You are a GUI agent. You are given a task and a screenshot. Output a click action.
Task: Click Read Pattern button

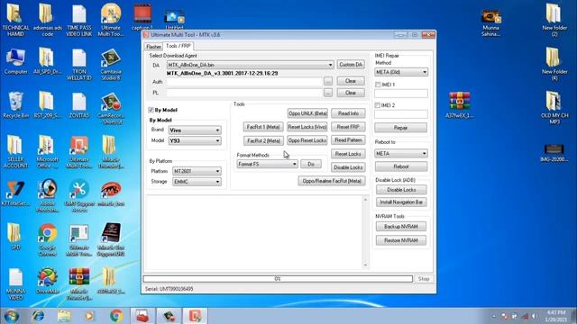tap(348, 140)
